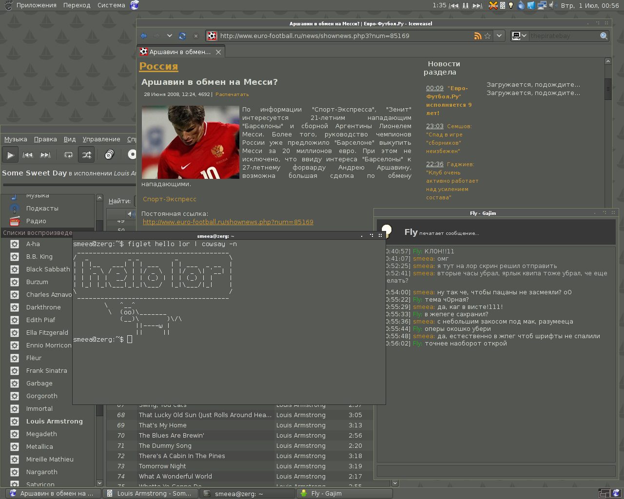Click the panel volume speaker icon
Image resolution: width=624 pixels, height=499 pixels.
click(552, 5)
